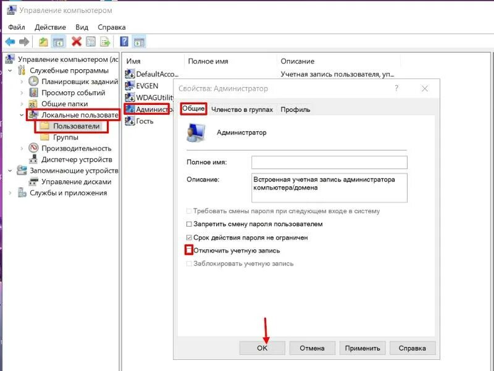Click the Гость user icon
The image size is (494, 371).
[x=130, y=121]
